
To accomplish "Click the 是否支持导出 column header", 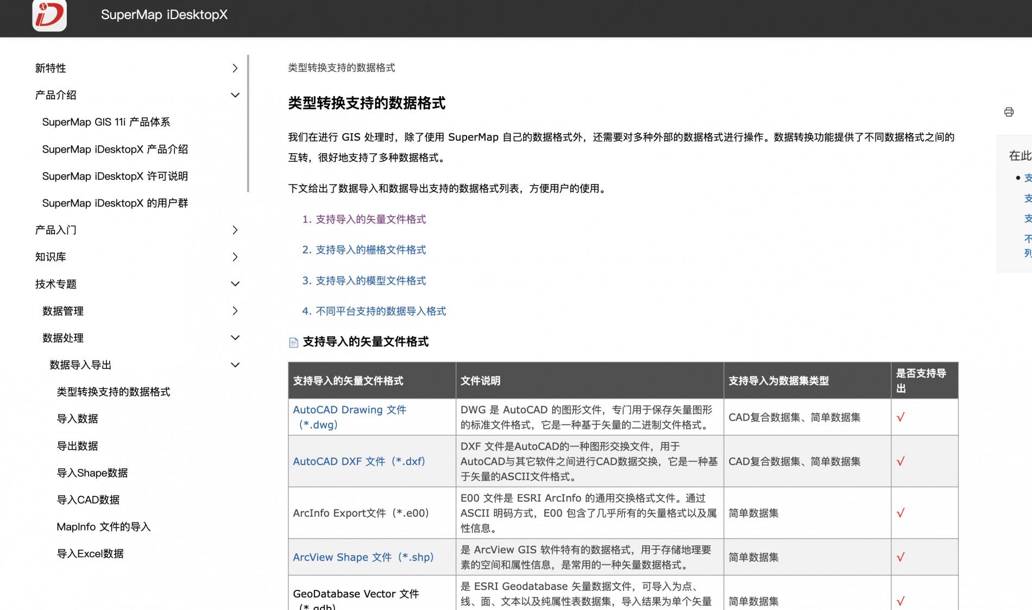I will point(924,380).
